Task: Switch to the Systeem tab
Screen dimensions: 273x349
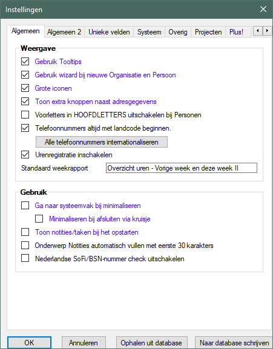Action: pyautogui.click(x=149, y=32)
